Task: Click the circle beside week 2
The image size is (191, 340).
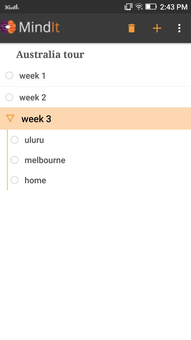Action: tap(9, 97)
